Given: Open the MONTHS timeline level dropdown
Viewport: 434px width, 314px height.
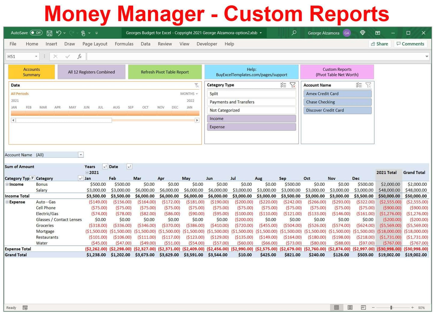Looking at the screenshot, I should pyautogui.click(x=189, y=94).
